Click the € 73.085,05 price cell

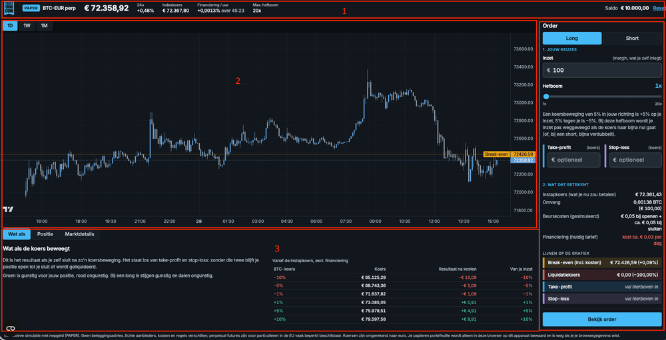374,302
